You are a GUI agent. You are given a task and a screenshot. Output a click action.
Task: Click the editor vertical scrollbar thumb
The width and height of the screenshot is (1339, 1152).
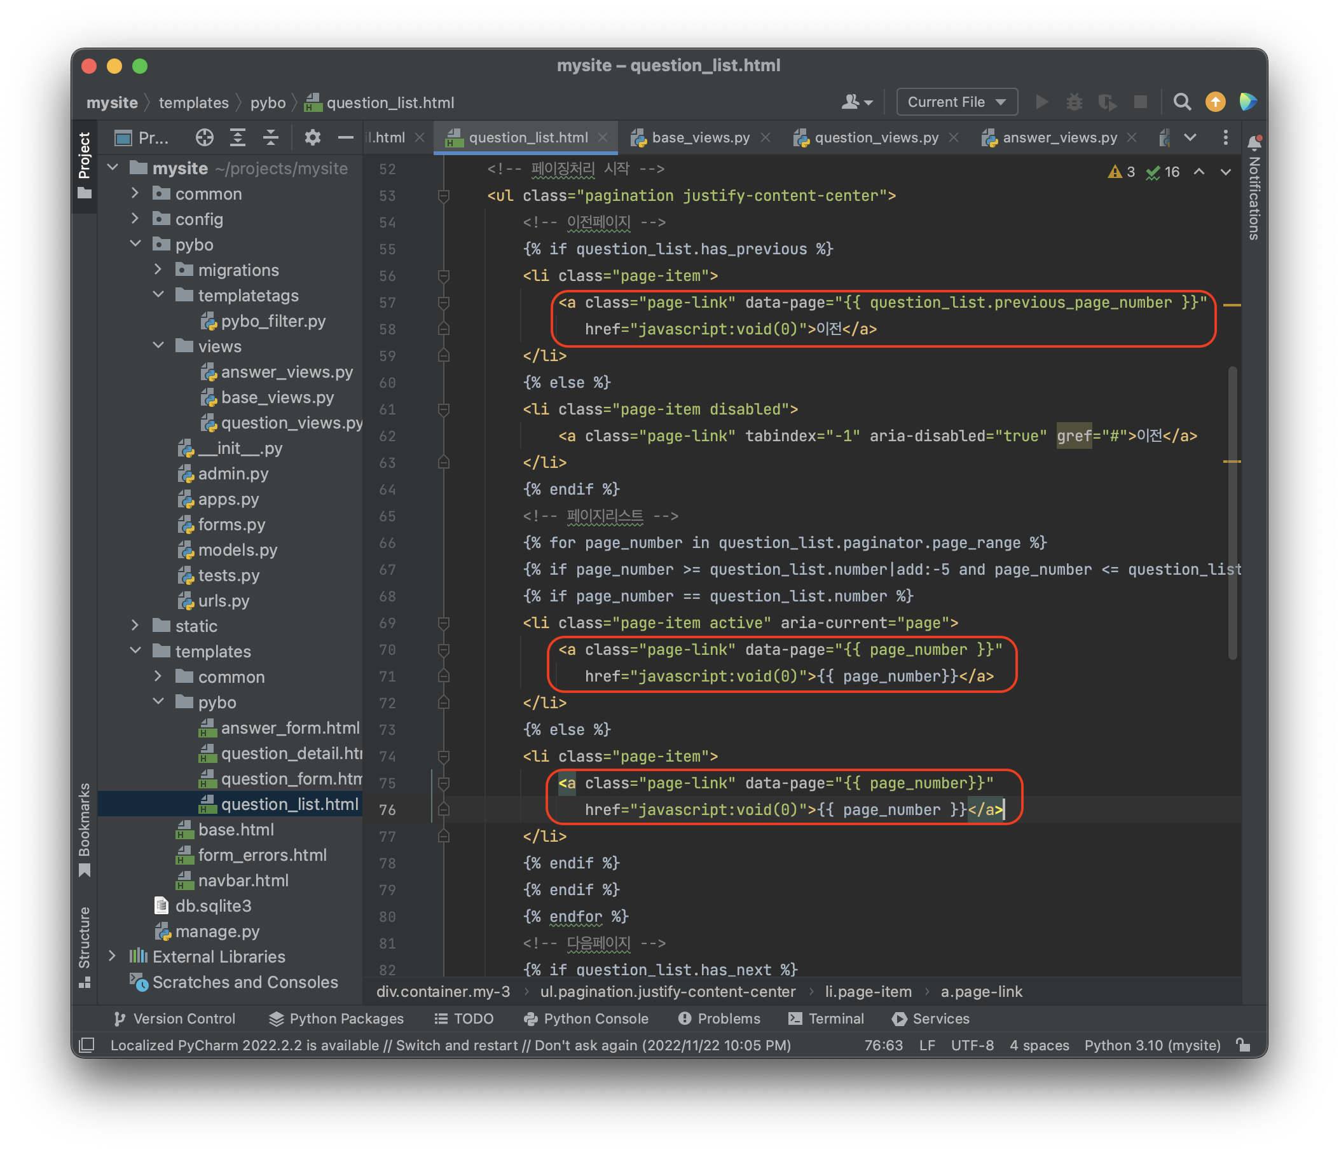coord(1232,512)
